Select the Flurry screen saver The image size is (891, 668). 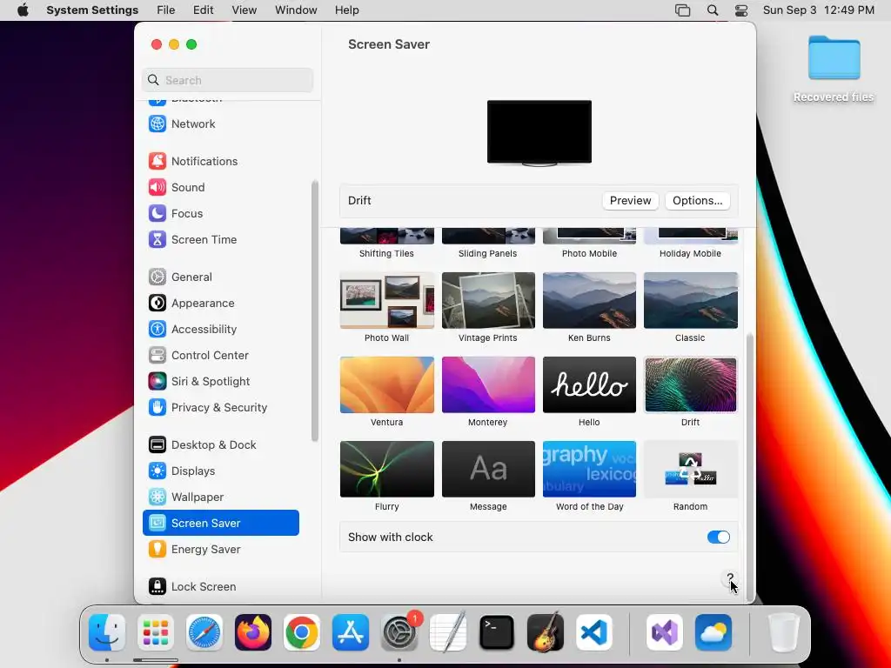(x=387, y=469)
